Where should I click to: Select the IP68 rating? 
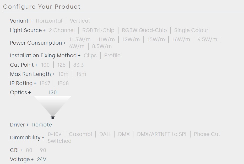[x=63, y=83]
